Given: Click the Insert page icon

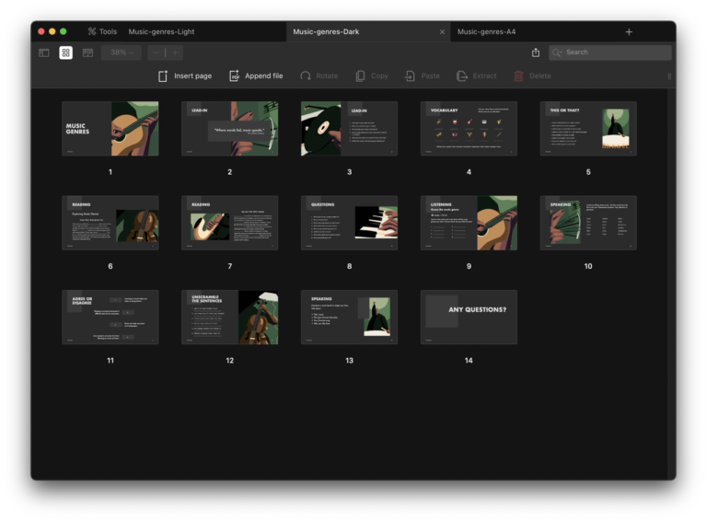Looking at the screenshot, I should coord(163,75).
